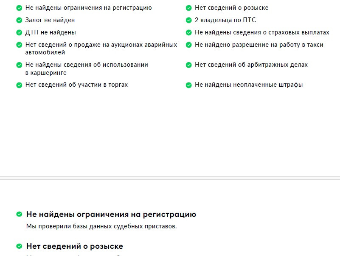Click check icon beside insurance payouts item
Image resolution: width=340 pixels, height=256 pixels.
click(x=189, y=33)
